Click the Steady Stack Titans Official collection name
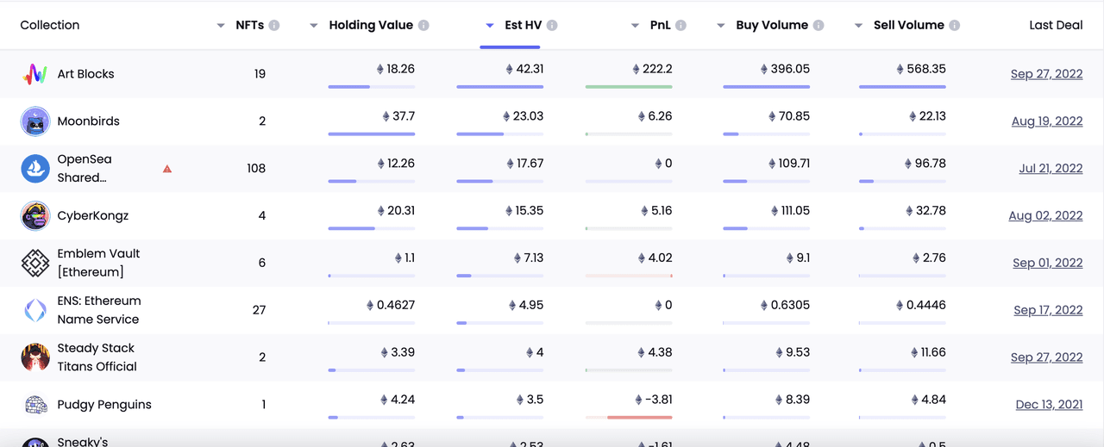This screenshot has height=447, width=1104. pyautogui.click(x=97, y=357)
